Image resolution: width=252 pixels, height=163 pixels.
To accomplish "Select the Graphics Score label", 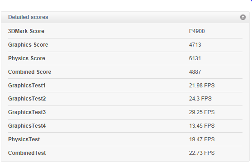I will (x=28, y=45).
